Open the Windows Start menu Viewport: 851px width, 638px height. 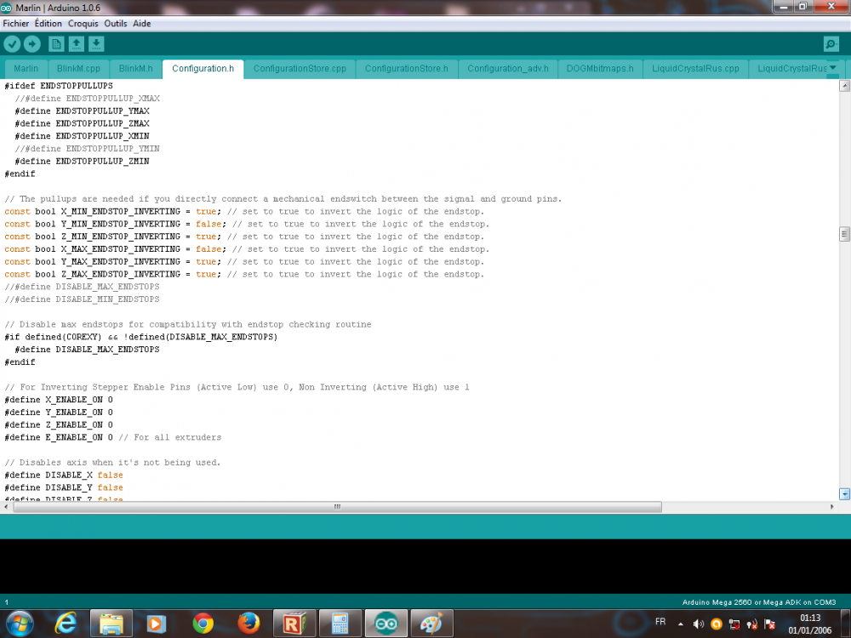tap(19, 624)
